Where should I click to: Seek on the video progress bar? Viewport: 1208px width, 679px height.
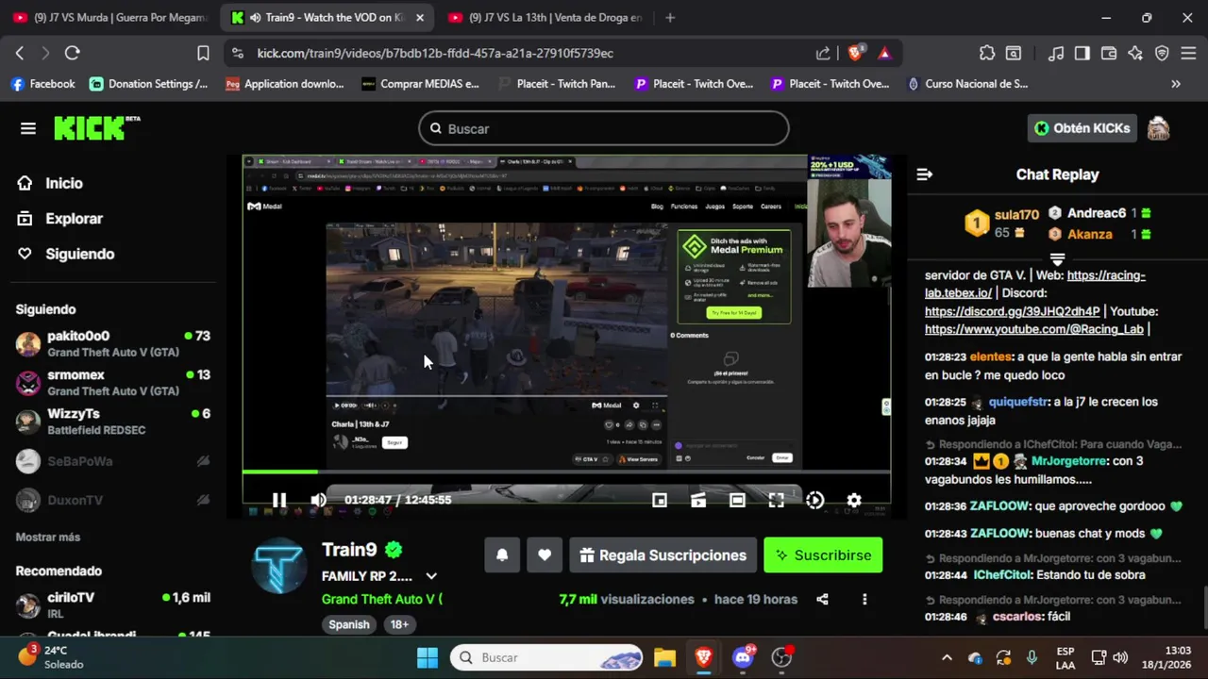click(566, 472)
